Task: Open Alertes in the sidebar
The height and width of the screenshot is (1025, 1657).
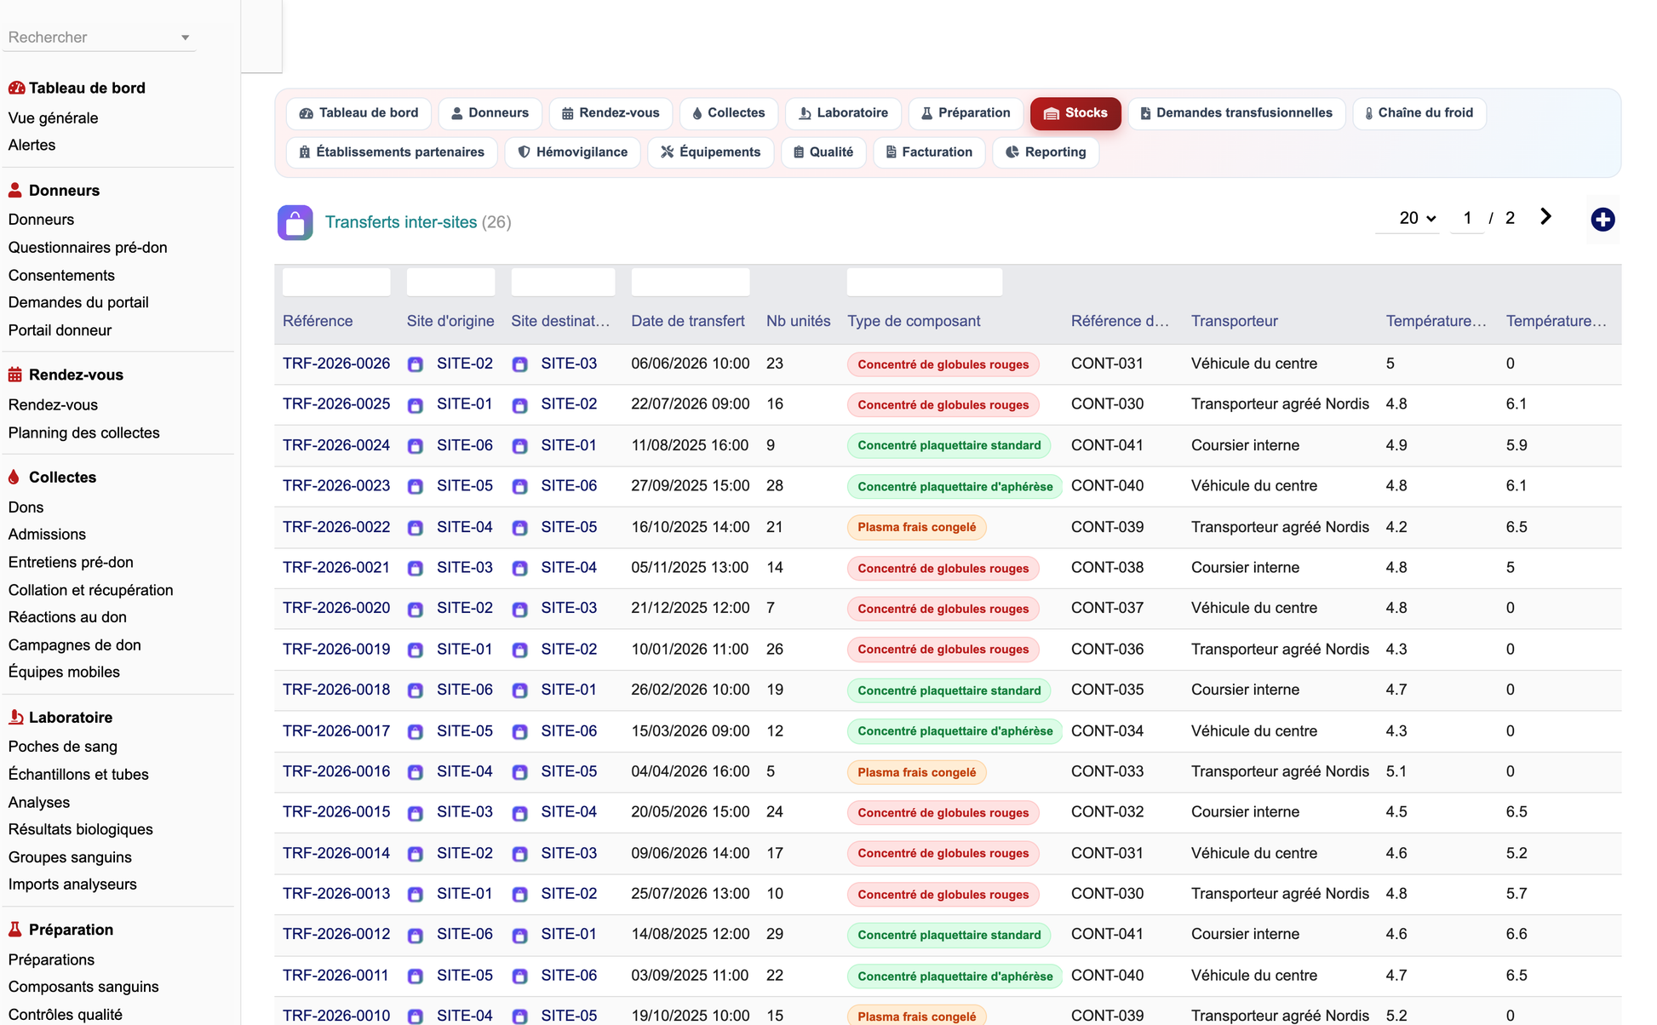Action: click(32, 146)
